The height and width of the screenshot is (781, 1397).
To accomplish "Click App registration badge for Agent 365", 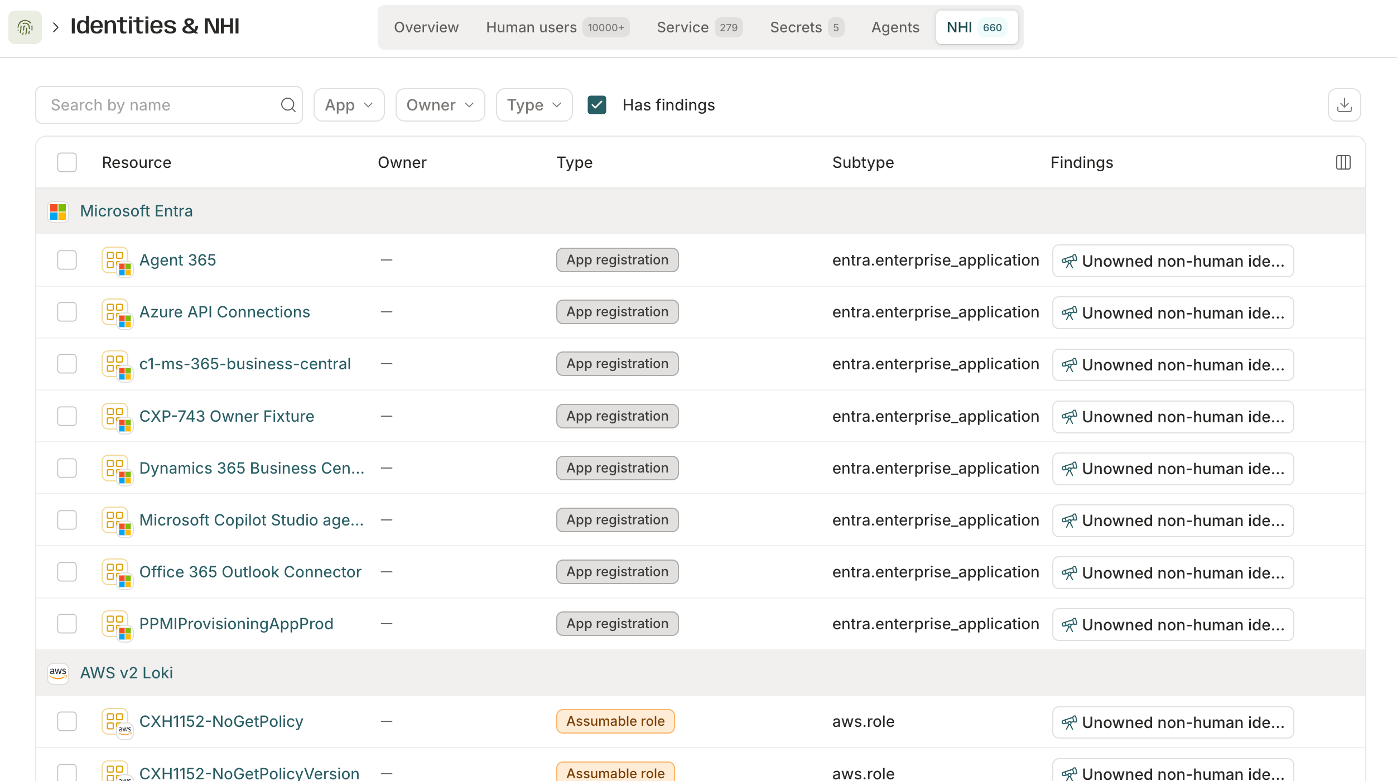I will (617, 260).
